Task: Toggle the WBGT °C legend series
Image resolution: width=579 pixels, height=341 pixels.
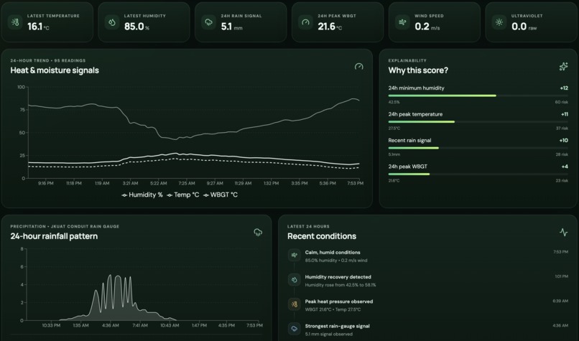Action: coord(221,195)
